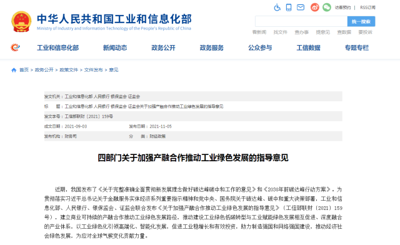400x245 pixels.
Task: Select the 查数据 quick link
Action: pos(344,32)
